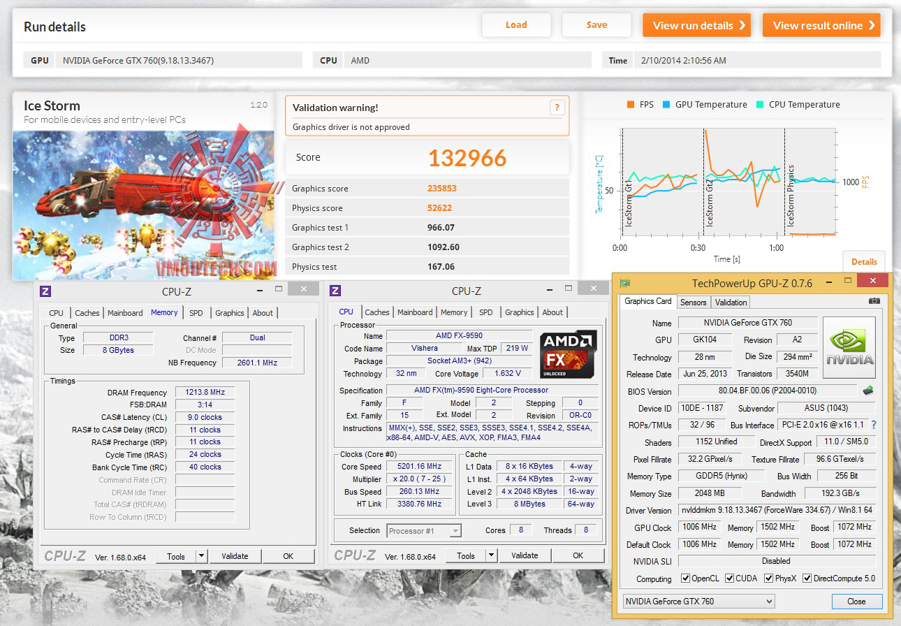Click the NVIDIA logo in GPU-Z
Screen dimensions: 901x626
849,347
